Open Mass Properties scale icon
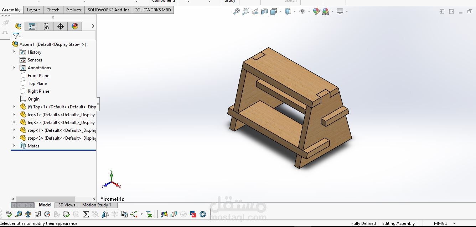The height and width of the screenshot is (227, 476). coord(28,214)
